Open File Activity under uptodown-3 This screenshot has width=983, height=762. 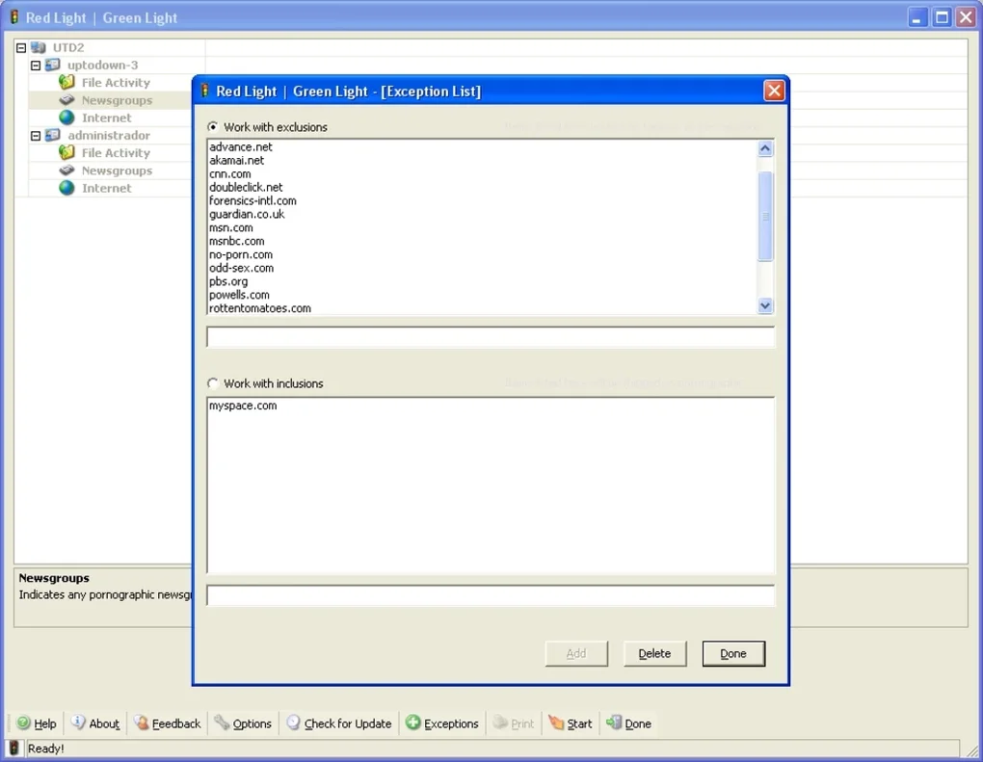pos(116,83)
